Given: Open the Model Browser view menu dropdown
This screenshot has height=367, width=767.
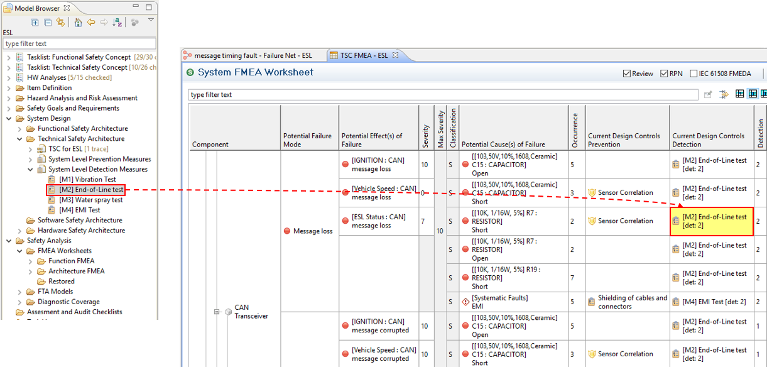Looking at the screenshot, I should tap(151, 21).
